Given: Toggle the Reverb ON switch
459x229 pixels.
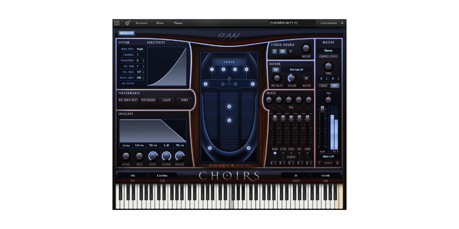Looking at the screenshot, I should tap(275, 70).
